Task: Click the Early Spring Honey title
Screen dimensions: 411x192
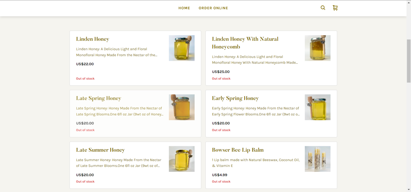Action: click(x=235, y=98)
